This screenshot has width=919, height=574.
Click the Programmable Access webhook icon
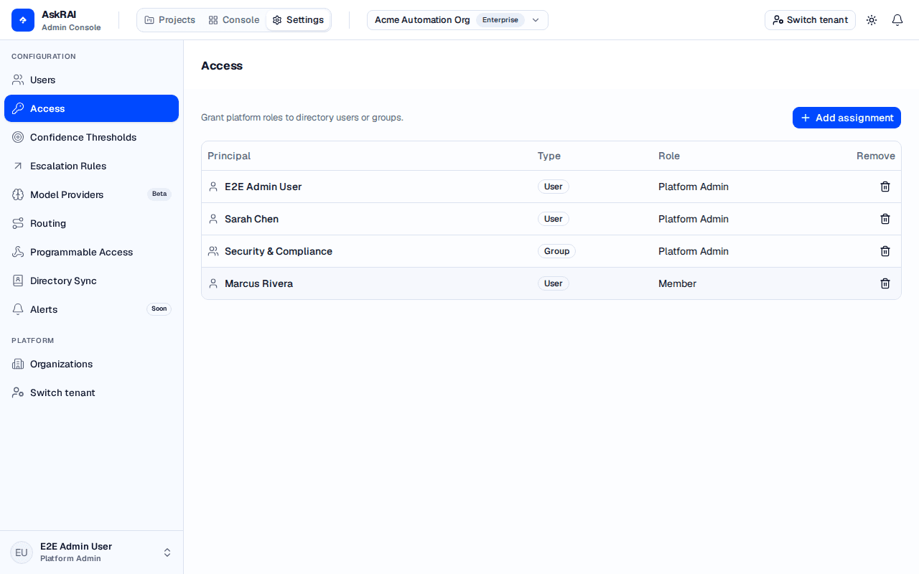coord(18,252)
